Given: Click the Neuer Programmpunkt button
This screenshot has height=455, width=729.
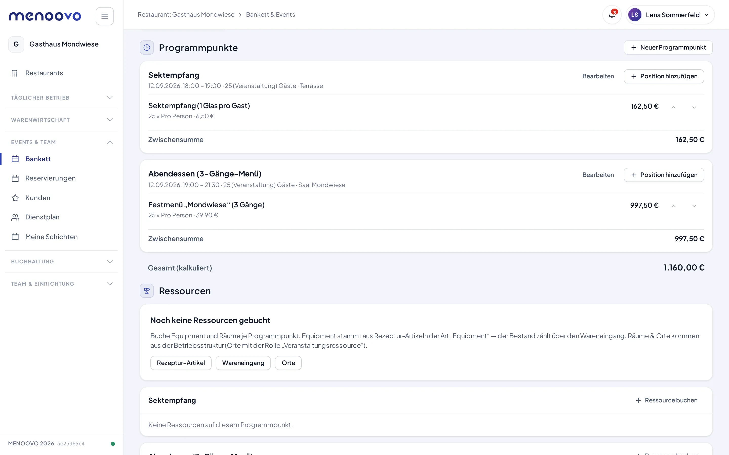Looking at the screenshot, I should (668, 48).
